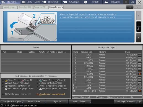Select the Adhesivo encuadernad. glue indicator icon
The width and height of the screenshot is (143, 107).
click(x=40, y=94)
